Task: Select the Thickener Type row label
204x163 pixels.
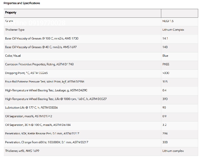Action: tap(15, 30)
